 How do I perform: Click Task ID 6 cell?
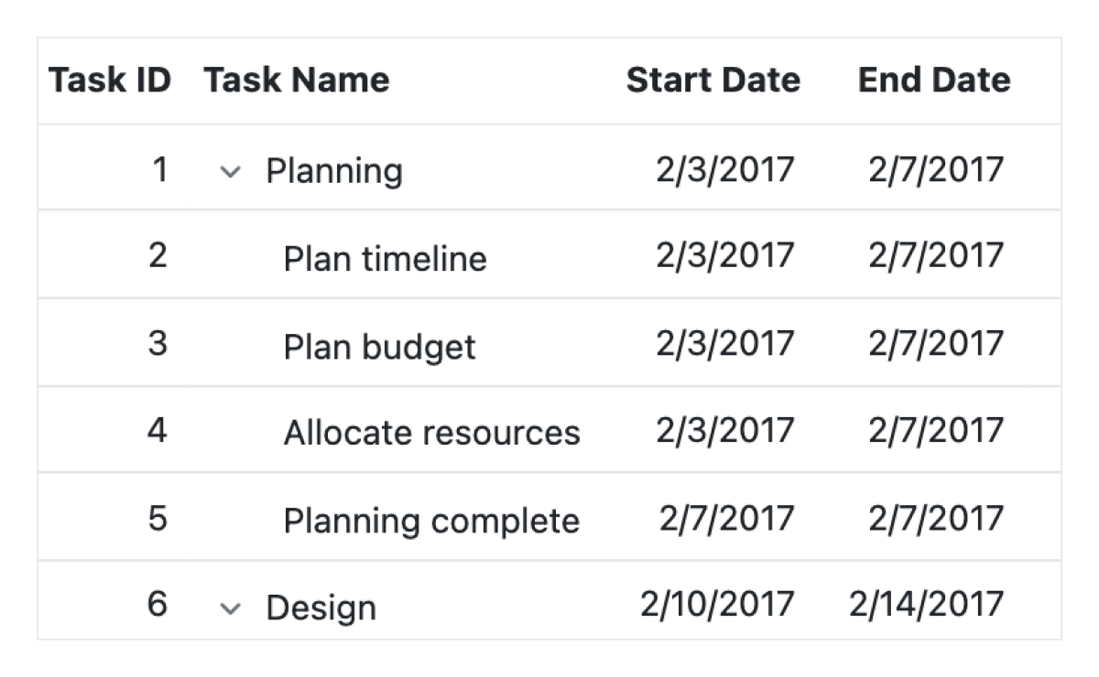click(158, 607)
